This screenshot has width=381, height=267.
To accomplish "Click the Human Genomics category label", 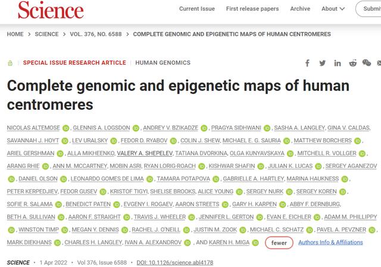I will (x=163, y=62).
